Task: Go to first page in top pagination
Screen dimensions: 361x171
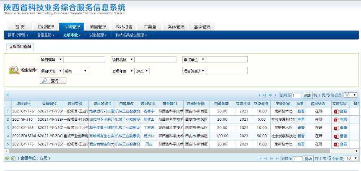Action: pyautogui.click(x=259, y=95)
